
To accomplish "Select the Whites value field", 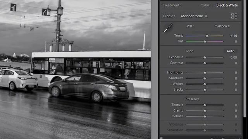I will [x=236, y=84].
